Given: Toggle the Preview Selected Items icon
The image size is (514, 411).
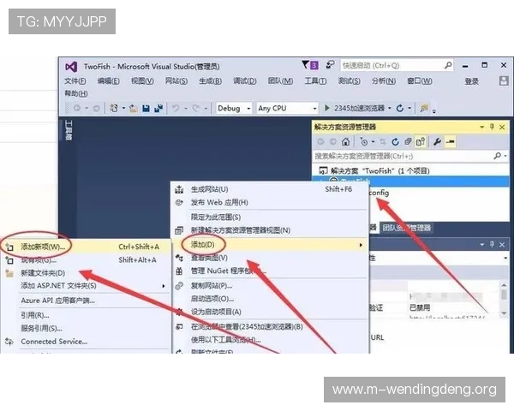Looking at the screenshot, I should 450,142.
